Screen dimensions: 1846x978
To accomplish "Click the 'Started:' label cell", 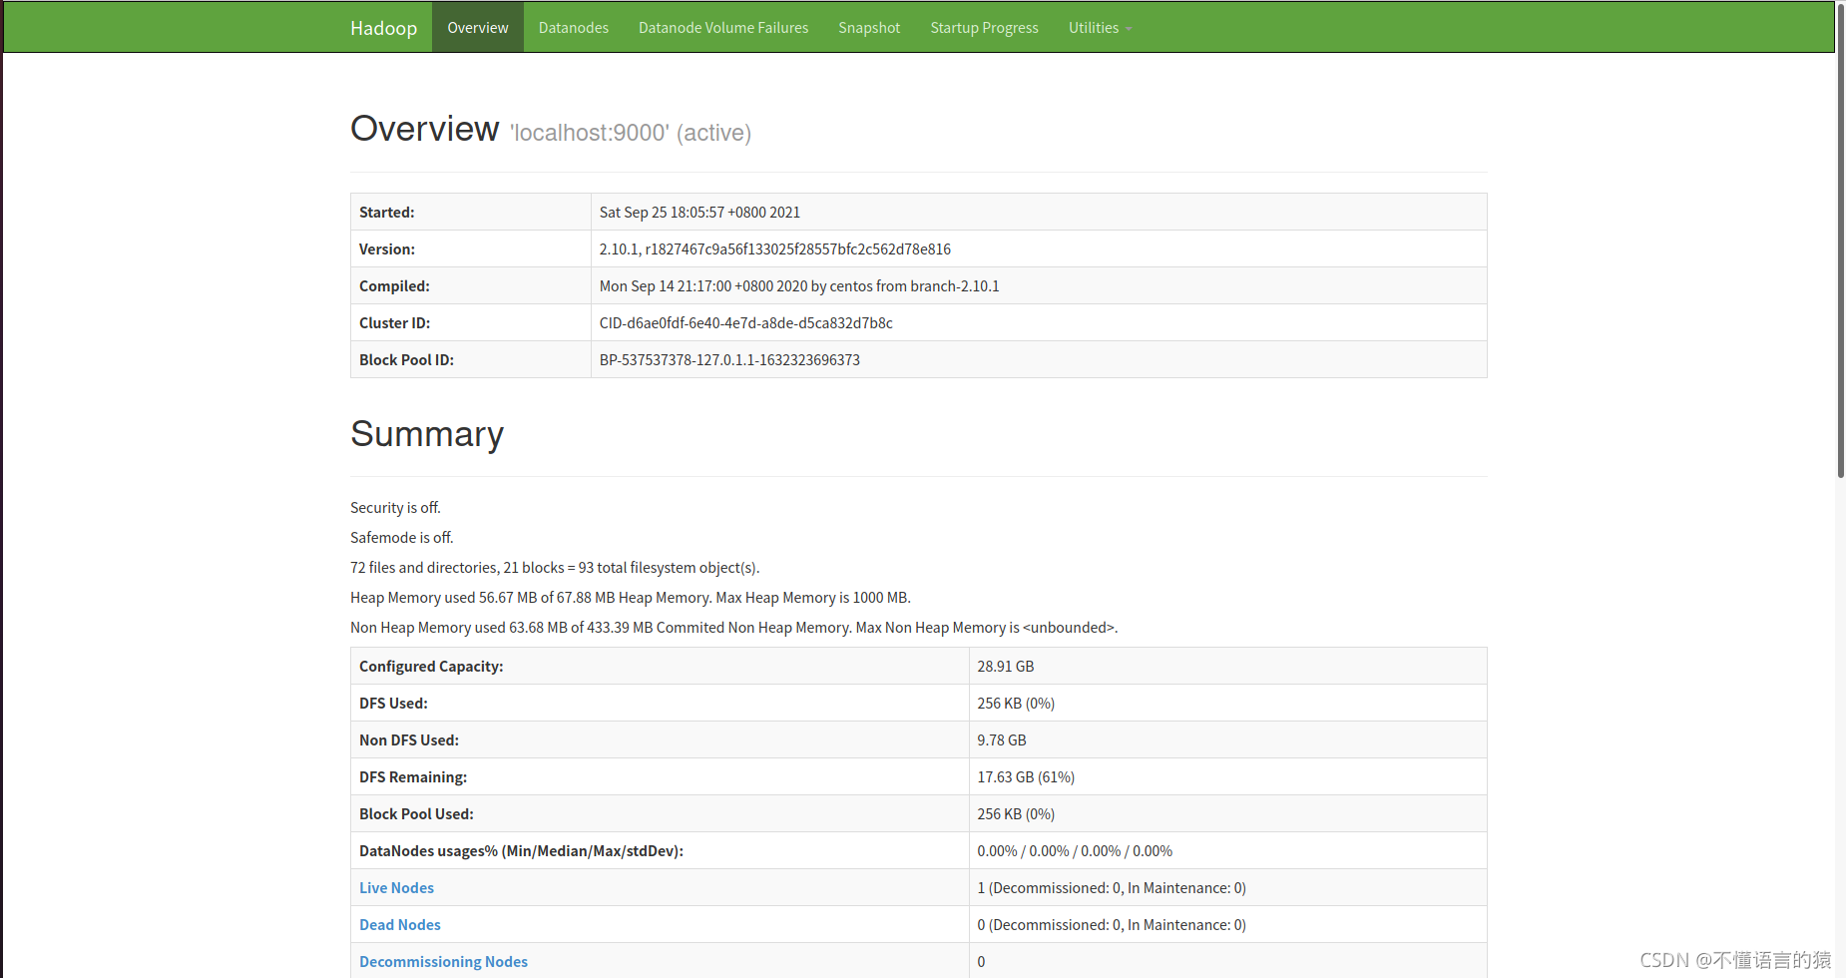I will pos(471,213).
